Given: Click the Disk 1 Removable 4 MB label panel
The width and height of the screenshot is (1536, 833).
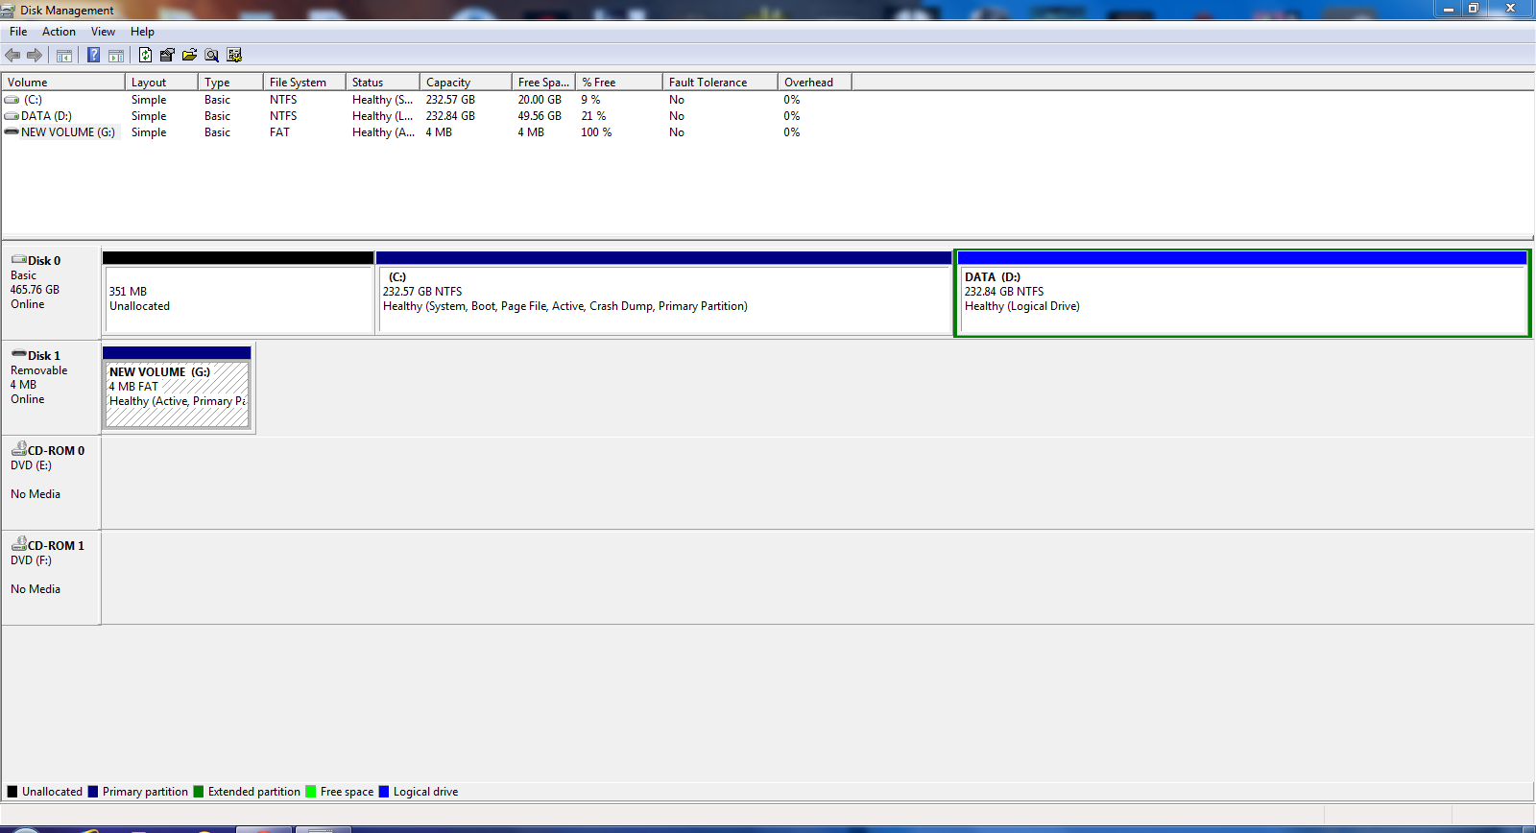Looking at the screenshot, I should [x=52, y=388].
